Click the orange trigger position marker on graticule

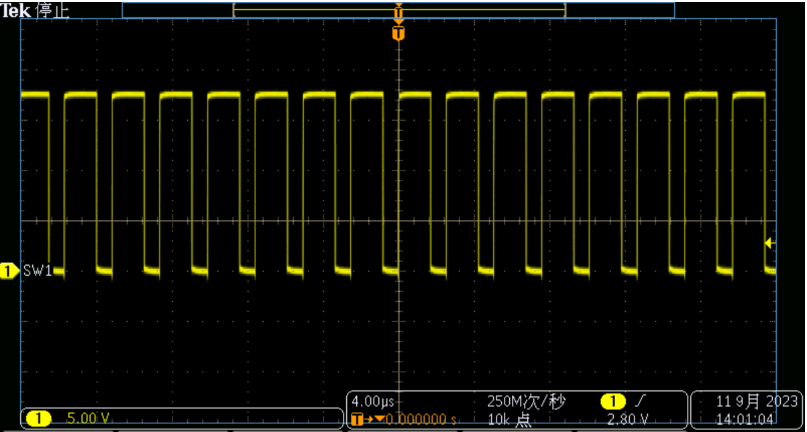pos(398,33)
